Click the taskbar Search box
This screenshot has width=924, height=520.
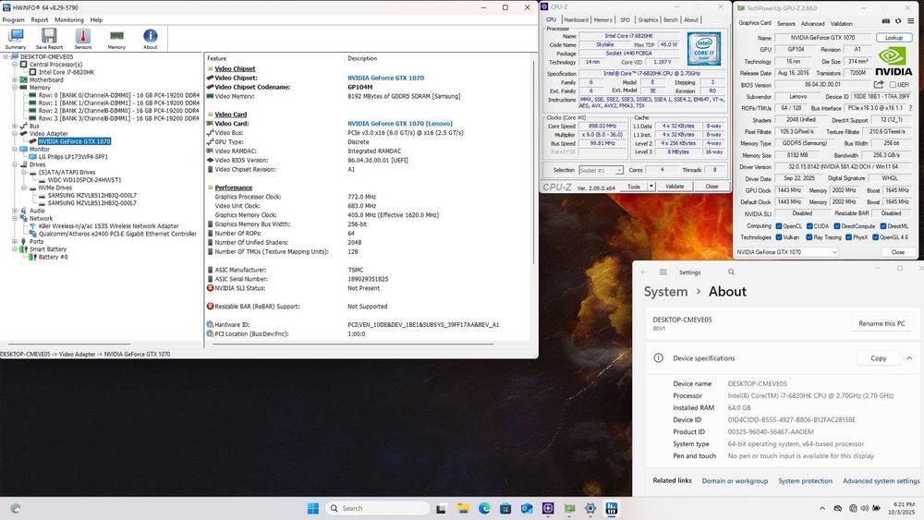tap(378, 508)
